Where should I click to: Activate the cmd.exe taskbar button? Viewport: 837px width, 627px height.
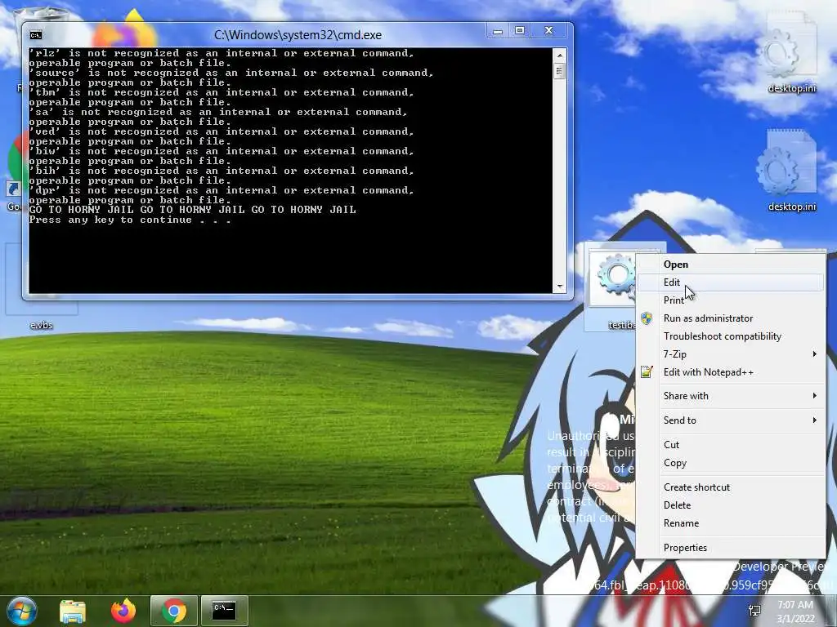224,611
